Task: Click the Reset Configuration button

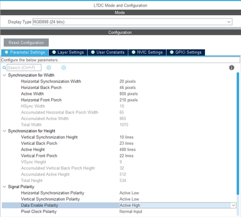Action: pyautogui.click(x=26, y=43)
